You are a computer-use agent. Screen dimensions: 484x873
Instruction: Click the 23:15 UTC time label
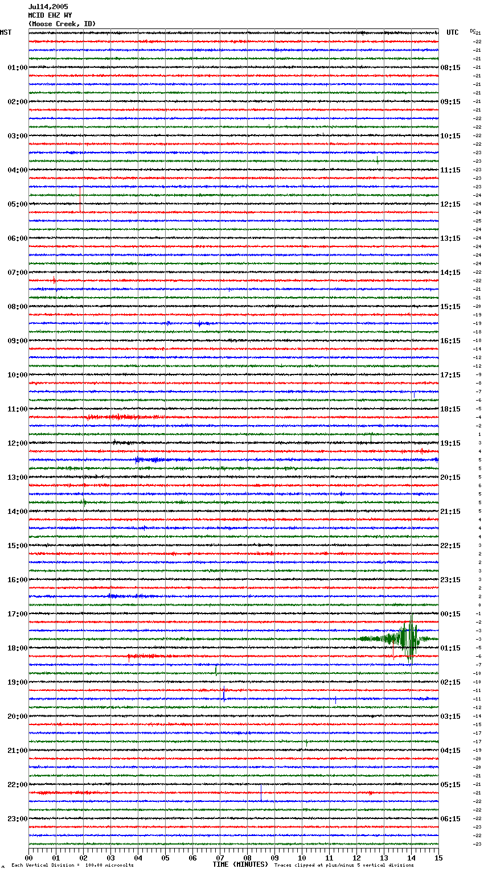pos(450,580)
